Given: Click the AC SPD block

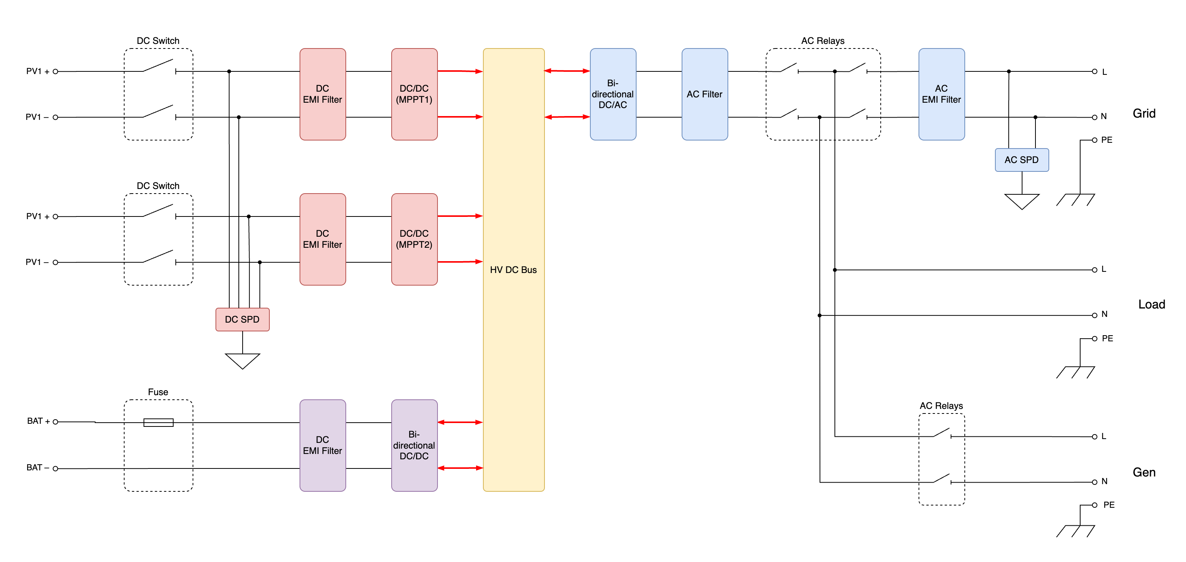Looking at the screenshot, I should click(1022, 160).
